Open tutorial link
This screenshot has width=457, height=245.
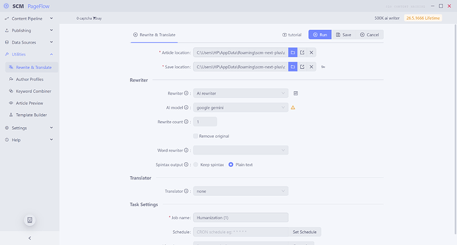click(x=291, y=34)
